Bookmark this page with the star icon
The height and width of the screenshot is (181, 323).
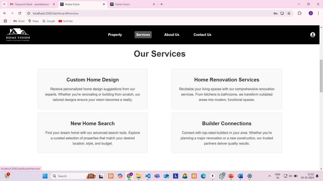(x=289, y=13)
